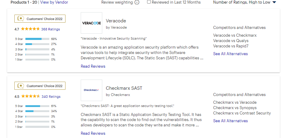This screenshot has height=138, width=290.
Task: Read Reviews for Veracode
Action: click(x=93, y=66)
